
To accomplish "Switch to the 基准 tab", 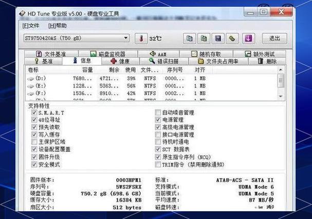I will [x=44, y=61].
